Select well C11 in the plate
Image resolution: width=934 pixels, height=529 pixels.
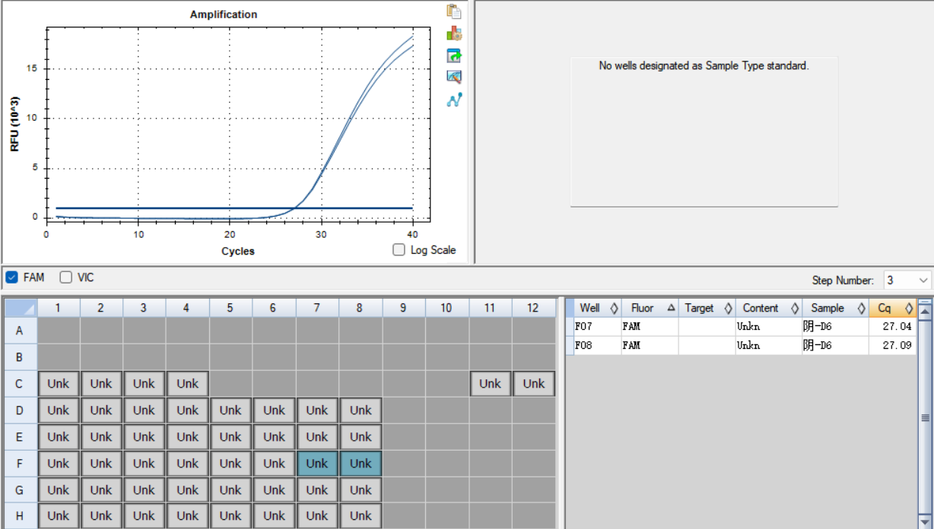click(x=490, y=384)
